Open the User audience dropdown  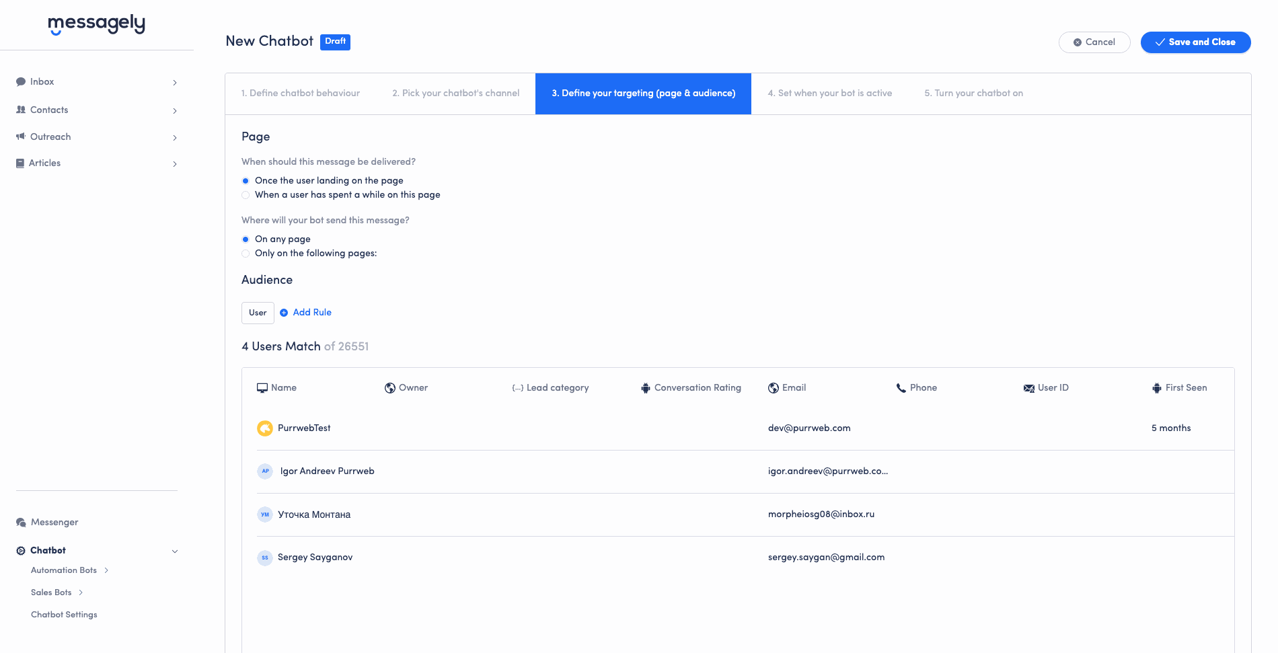click(x=258, y=313)
